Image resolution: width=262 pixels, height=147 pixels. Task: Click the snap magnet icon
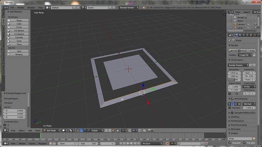(130, 131)
